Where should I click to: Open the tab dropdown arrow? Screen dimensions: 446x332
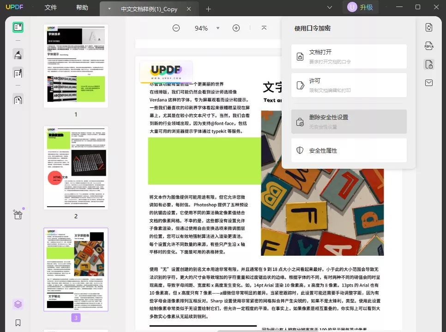tap(109, 9)
